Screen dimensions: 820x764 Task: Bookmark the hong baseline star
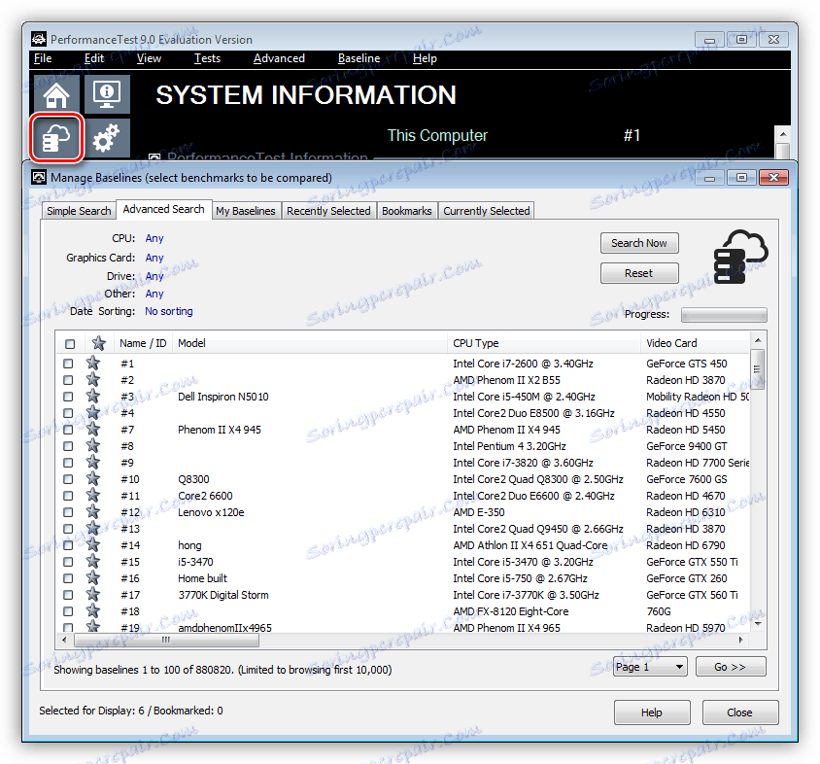[93, 545]
